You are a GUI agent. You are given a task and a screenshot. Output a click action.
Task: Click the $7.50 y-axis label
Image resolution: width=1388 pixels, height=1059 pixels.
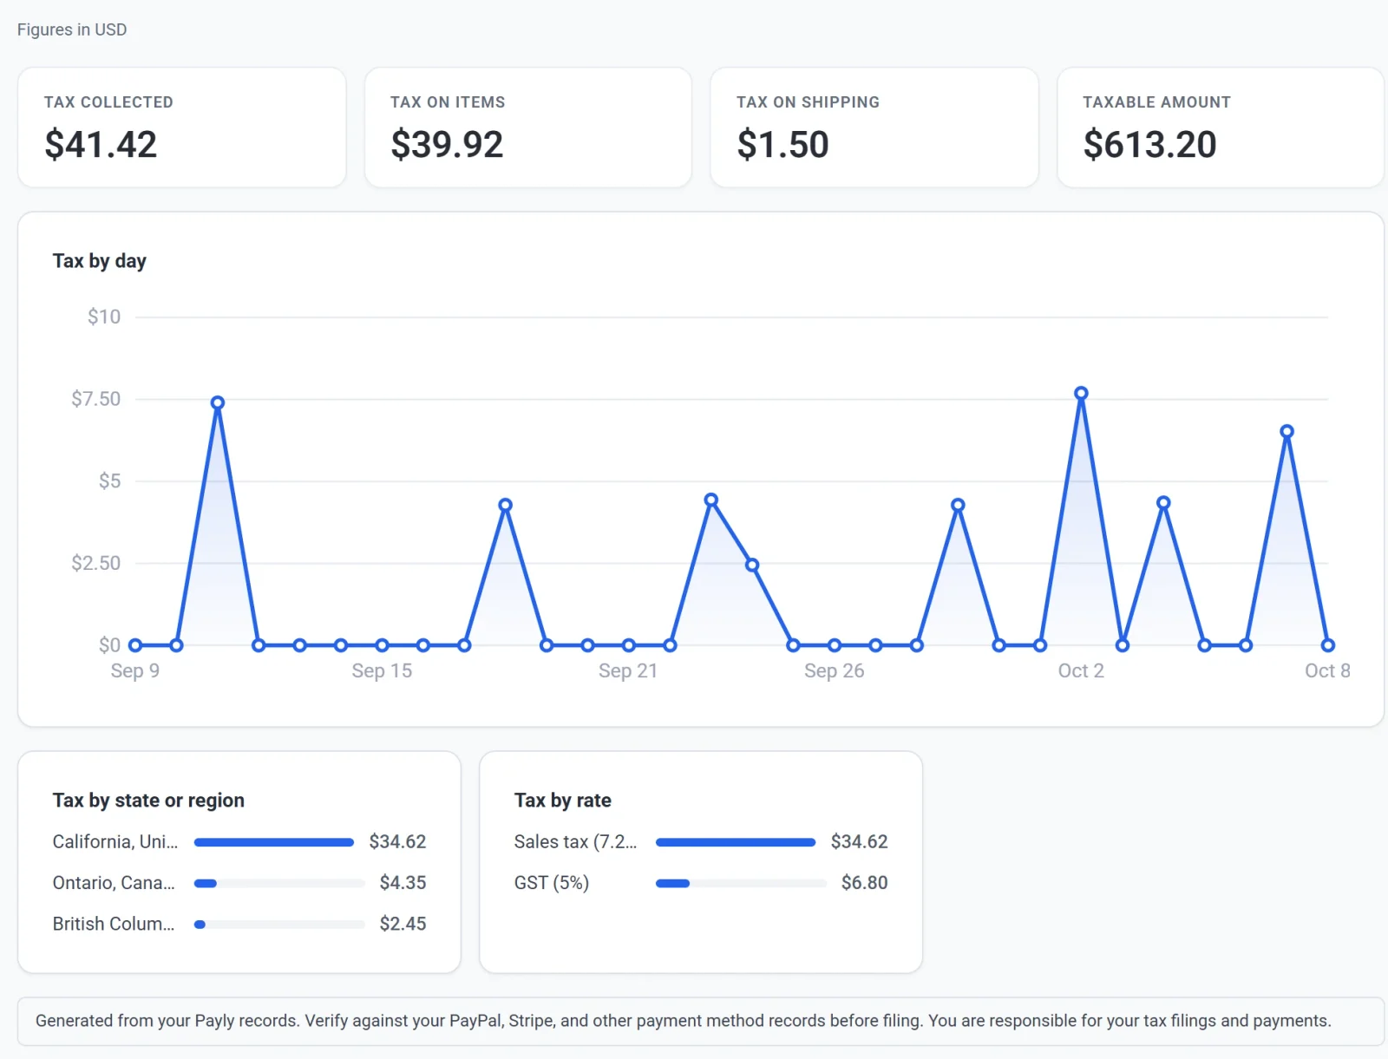(96, 399)
